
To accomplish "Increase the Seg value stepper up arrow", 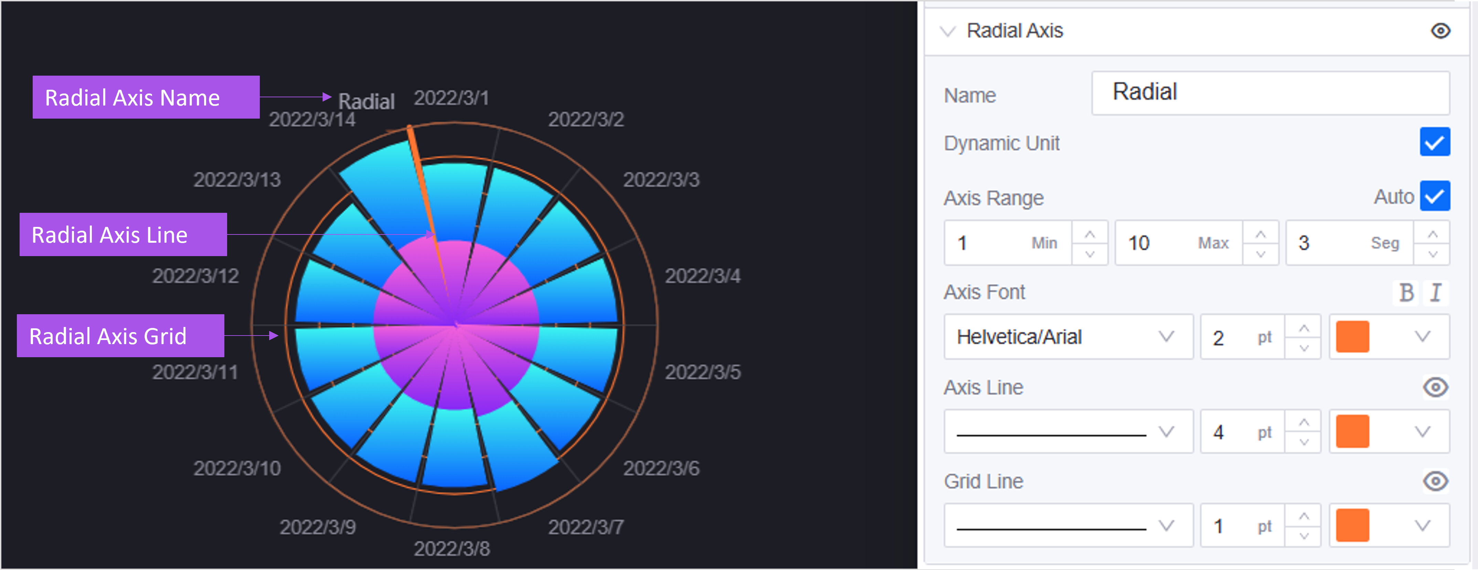I will 1433,233.
